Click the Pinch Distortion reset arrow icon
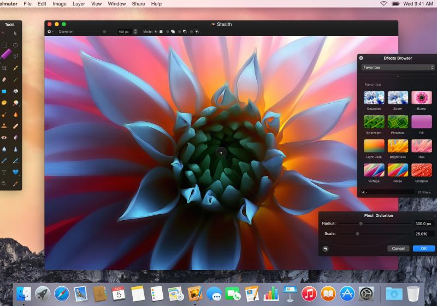 326,249
